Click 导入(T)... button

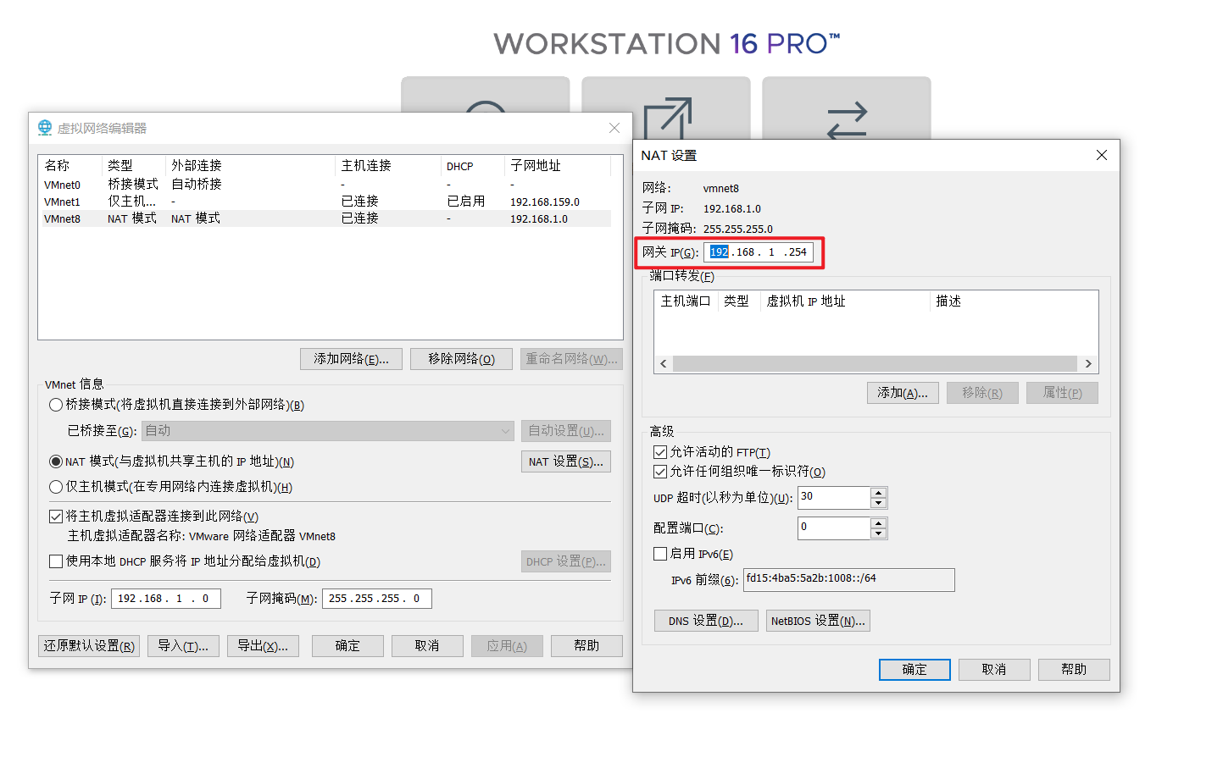point(183,646)
